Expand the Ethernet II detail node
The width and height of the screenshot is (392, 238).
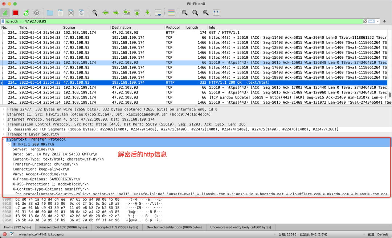(x=4, y=114)
